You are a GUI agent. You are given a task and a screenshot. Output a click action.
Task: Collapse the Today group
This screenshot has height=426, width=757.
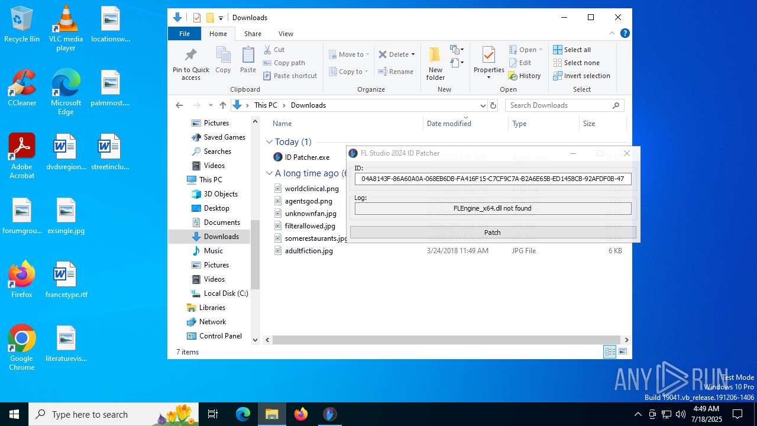click(269, 142)
